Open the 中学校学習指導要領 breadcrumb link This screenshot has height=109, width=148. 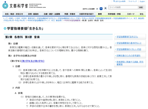(x=72, y=21)
